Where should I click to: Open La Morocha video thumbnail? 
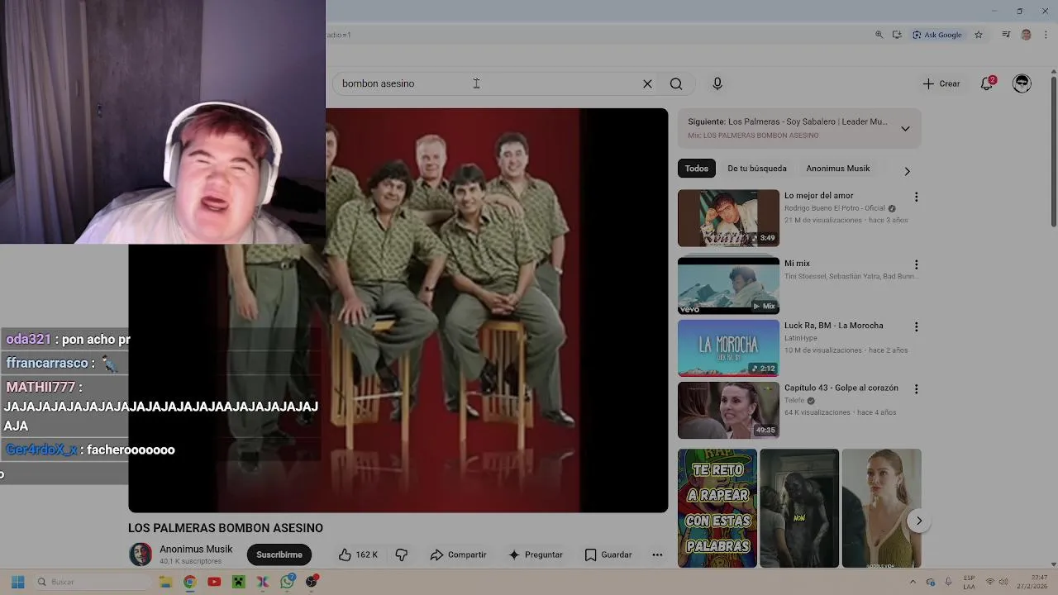728,348
